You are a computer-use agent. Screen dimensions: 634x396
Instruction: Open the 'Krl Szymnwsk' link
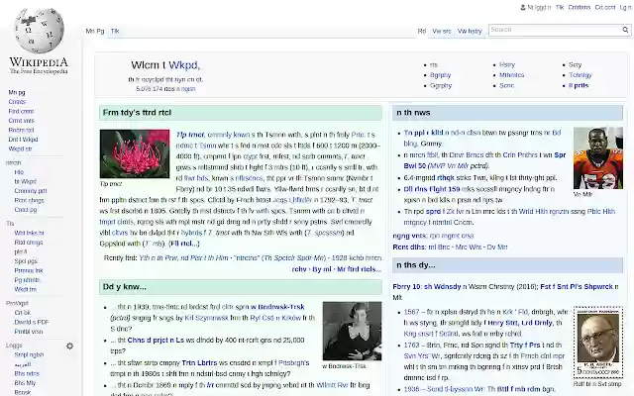[206, 318]
